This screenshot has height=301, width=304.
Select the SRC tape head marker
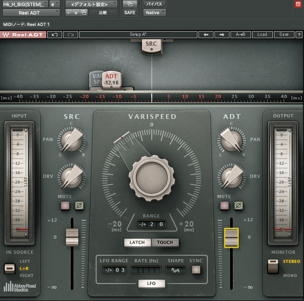tap(151, 46)
